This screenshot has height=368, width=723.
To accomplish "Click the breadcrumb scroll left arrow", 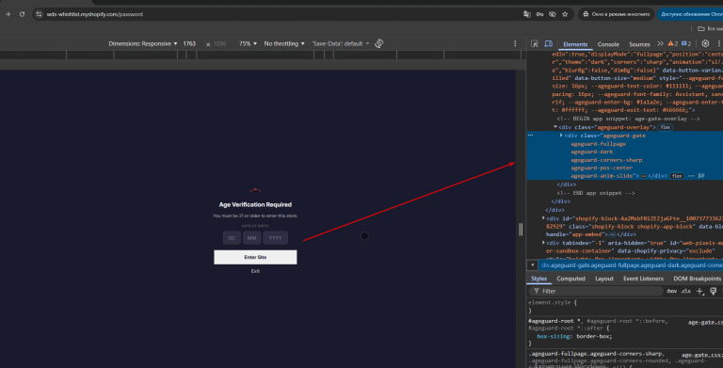I will click(x=532, y=265).
